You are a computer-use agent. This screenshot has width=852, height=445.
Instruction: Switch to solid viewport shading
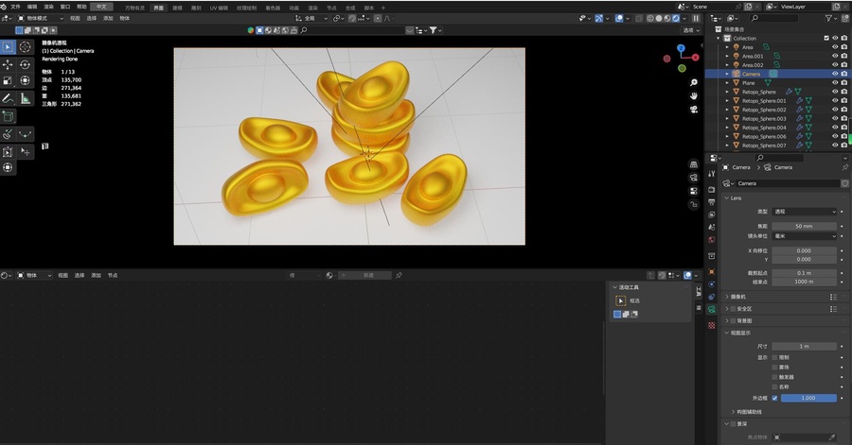[659, 18]
